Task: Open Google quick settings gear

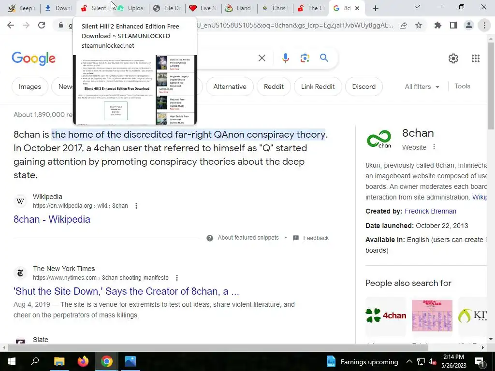Action: click(x=453, y=58)
